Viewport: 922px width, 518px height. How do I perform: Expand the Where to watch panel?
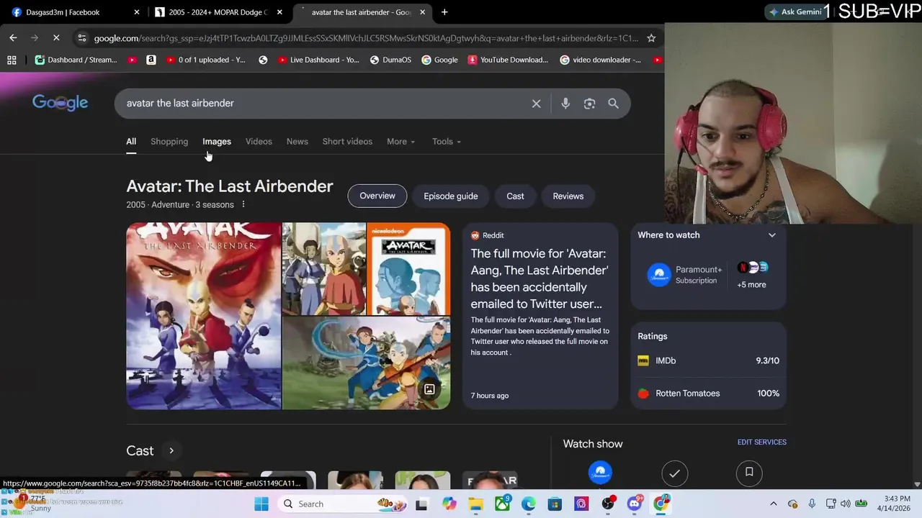(771, 235)
